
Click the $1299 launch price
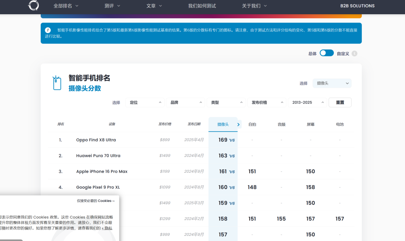point(165,219)
